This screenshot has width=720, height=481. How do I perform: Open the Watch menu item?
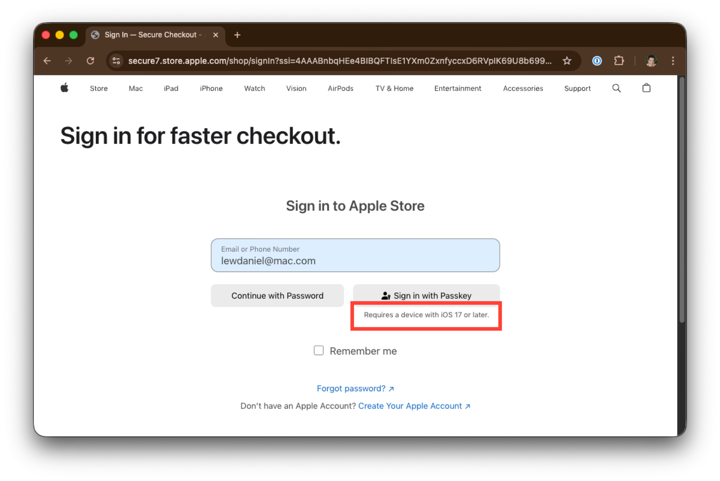pyautogui.click(x=255, y=88)
